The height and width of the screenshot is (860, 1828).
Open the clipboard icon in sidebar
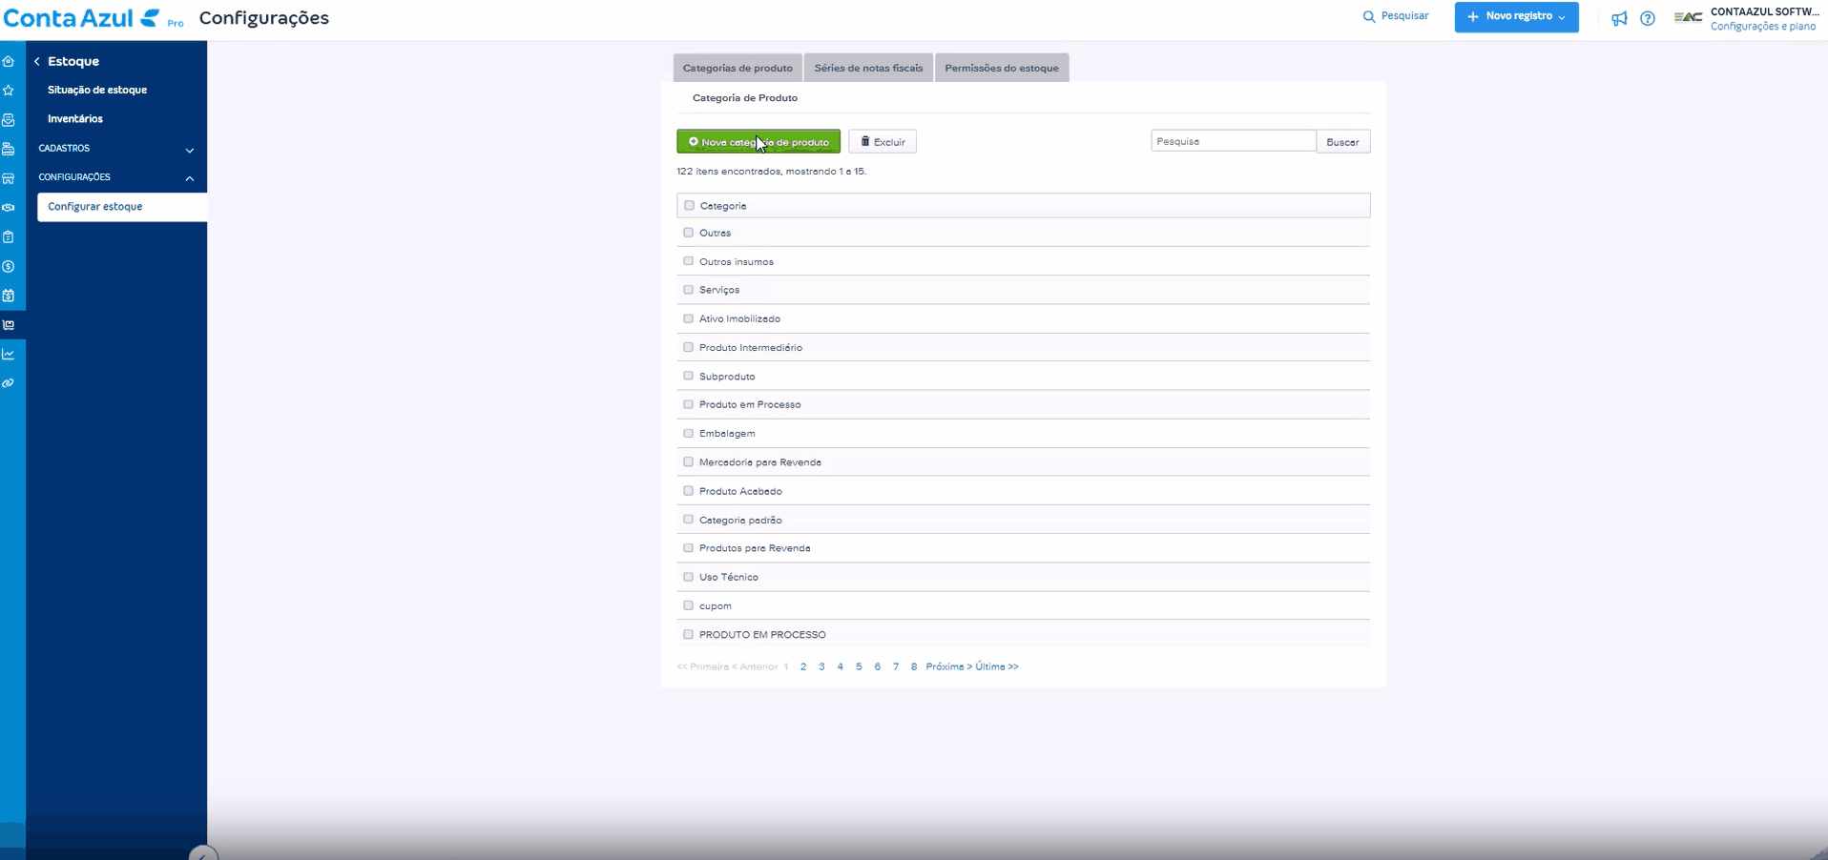coord(9,236)
